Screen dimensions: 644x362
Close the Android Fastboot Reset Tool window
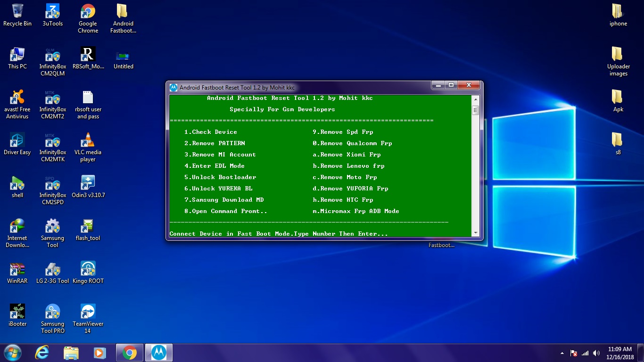[469, 85]
